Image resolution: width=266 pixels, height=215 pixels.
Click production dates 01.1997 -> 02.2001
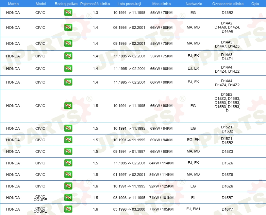(129, 175)
